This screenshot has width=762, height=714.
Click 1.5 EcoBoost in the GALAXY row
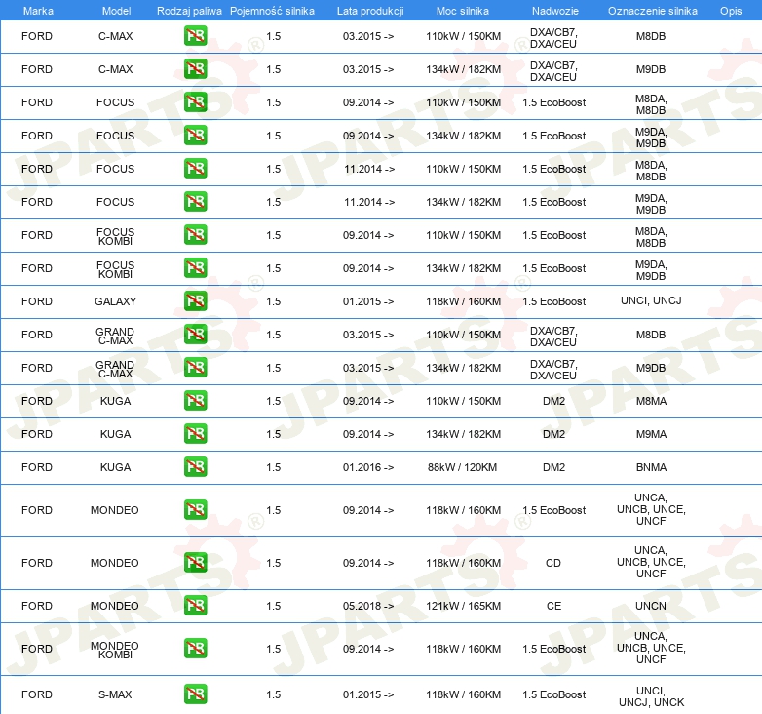(554, 301)
